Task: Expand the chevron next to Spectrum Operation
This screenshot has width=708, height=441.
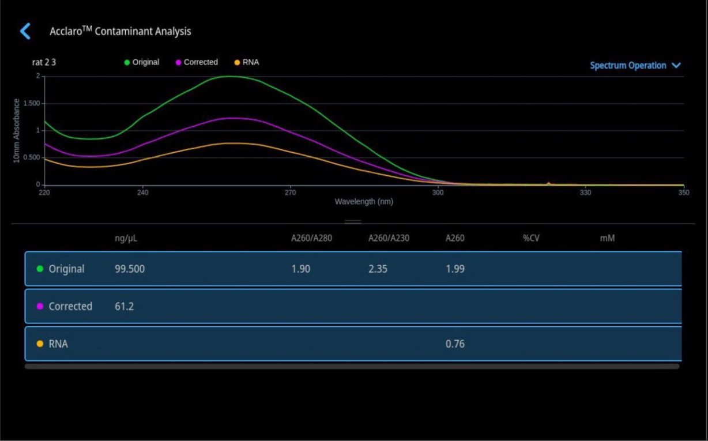Action: pos(676,66)
